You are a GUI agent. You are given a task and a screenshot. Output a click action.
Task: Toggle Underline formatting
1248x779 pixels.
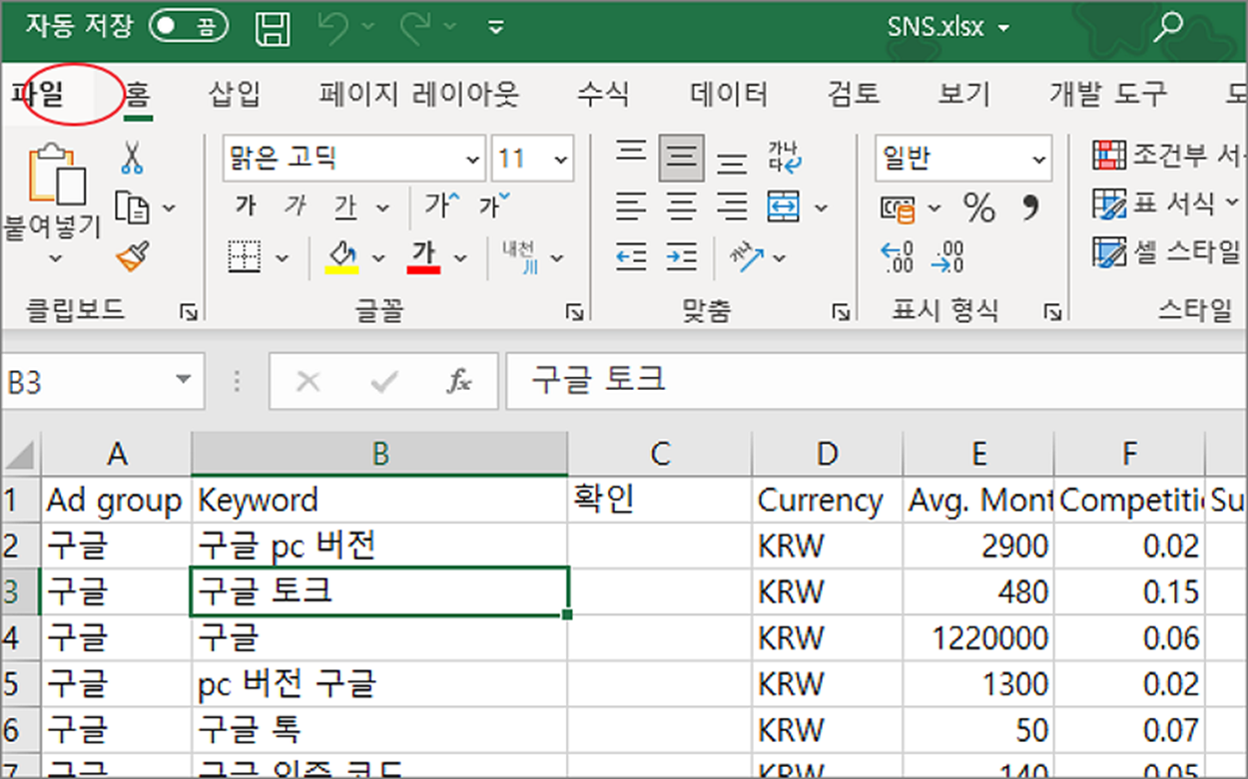pos(345,206)
